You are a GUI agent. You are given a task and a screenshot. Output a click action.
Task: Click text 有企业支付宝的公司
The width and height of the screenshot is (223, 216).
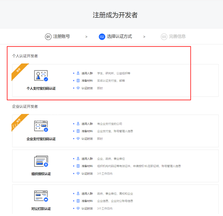(110, 124)
